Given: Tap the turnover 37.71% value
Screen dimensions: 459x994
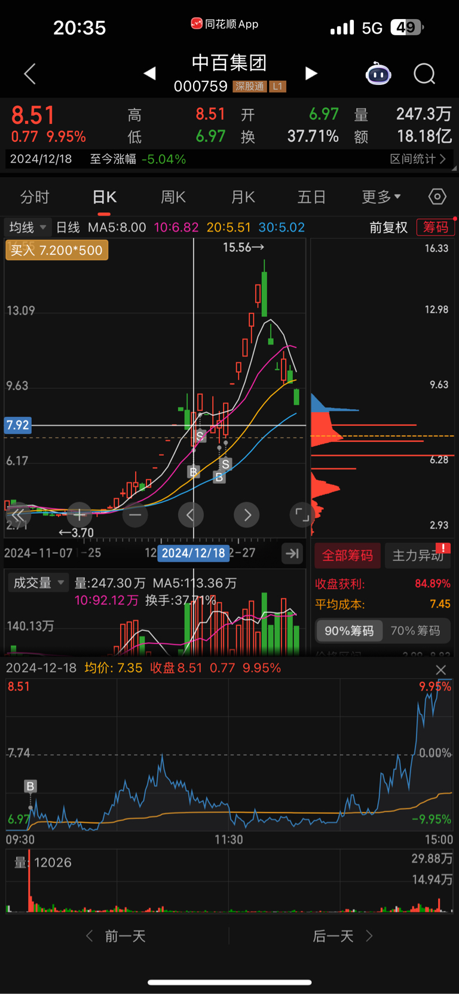Looking at the screenshot, I should pos(313,136).
